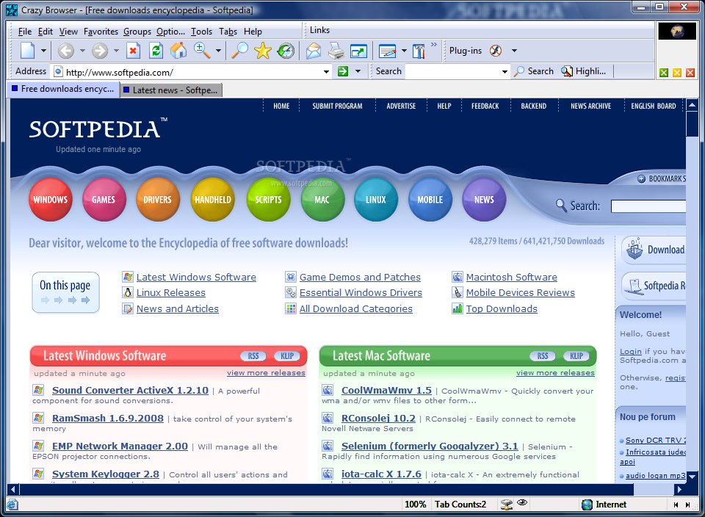Click the toolbar Search text field
705x517 pixels.
452,71
